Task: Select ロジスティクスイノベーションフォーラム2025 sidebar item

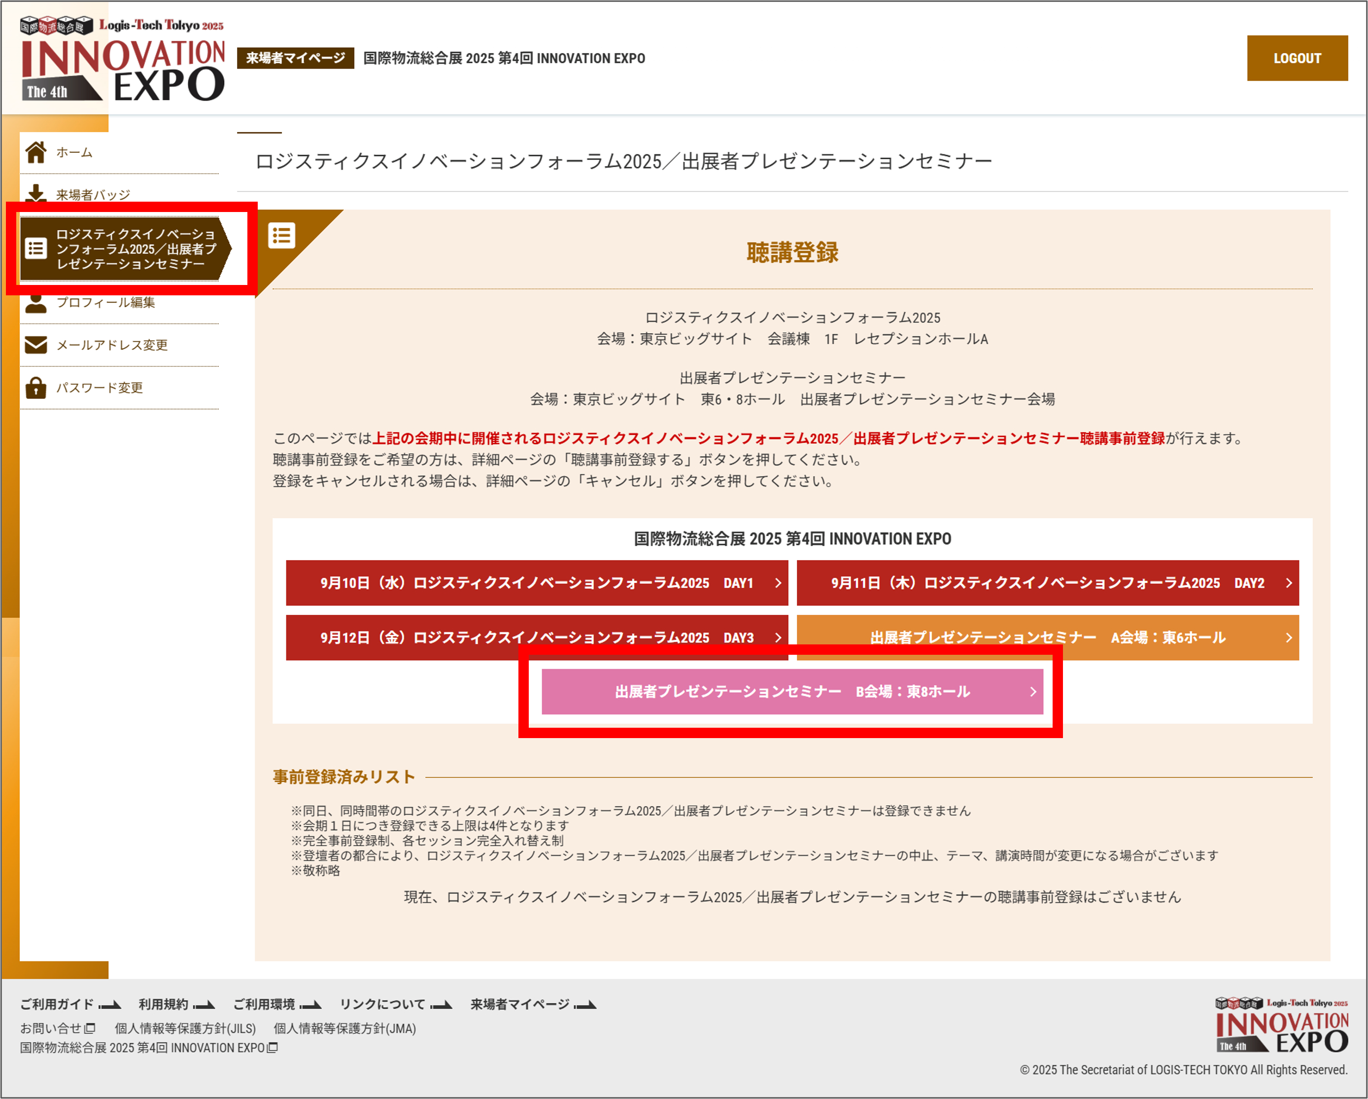Action: tap(126, 249)
